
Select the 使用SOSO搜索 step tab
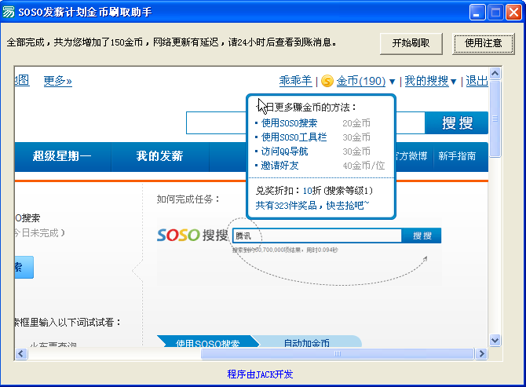coord(208,342)
